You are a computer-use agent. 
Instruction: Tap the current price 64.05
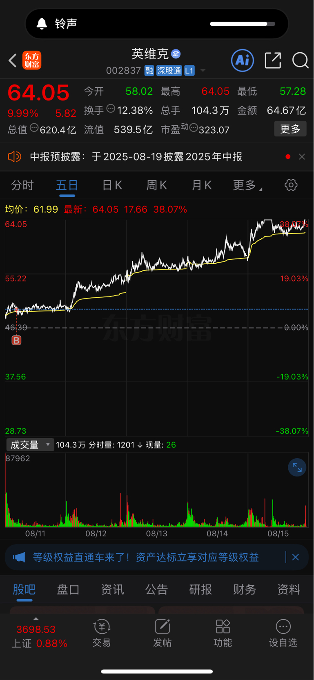click(38, 93)
